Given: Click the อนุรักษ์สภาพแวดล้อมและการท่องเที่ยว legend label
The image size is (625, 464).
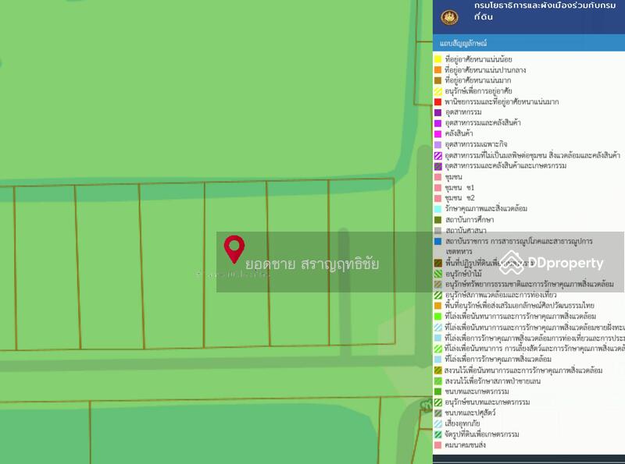Looking at the screenshot, I should (500, 295).
